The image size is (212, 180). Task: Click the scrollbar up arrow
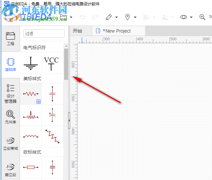(66, 46)
